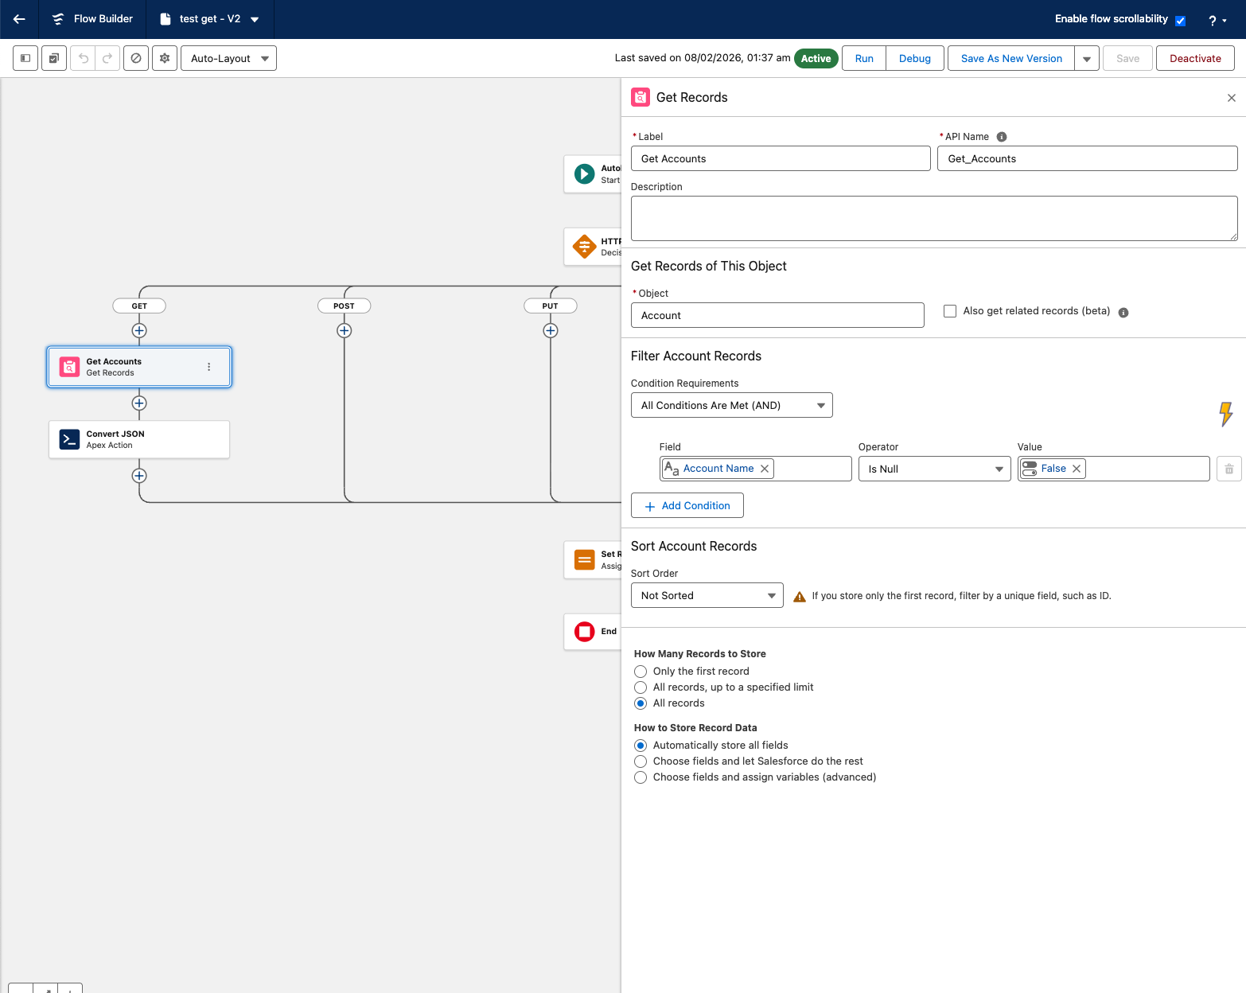The width and height of the screenshot is (1246, 993).
Task: Select the red End element icon
Action: click(585, 632)
